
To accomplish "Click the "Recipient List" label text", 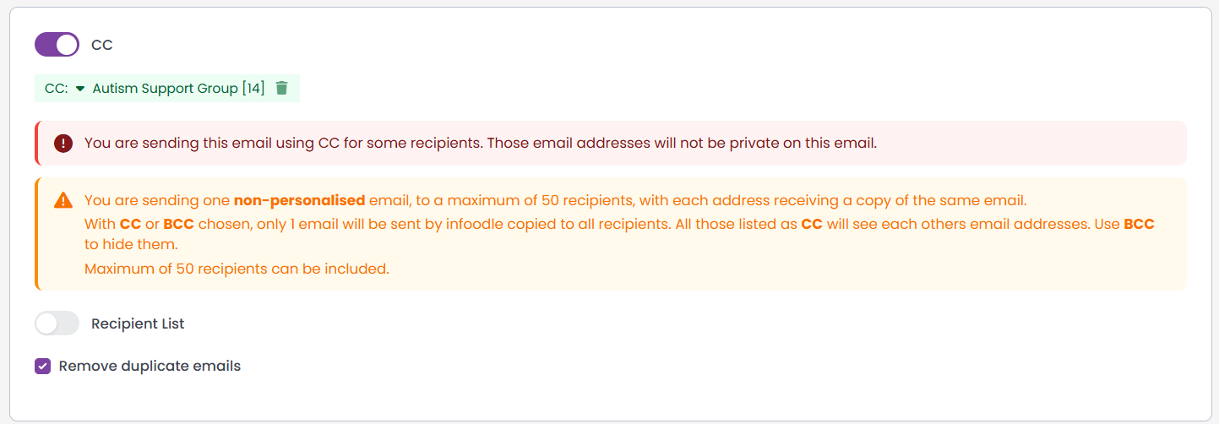I will coord(138,323).
